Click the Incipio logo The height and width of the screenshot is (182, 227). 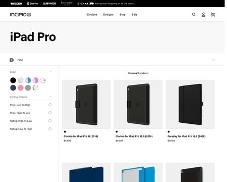pos(20,15)
